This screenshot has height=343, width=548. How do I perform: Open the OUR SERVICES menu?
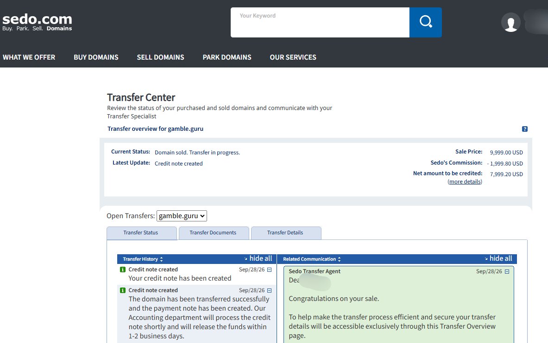click(293, 57)
